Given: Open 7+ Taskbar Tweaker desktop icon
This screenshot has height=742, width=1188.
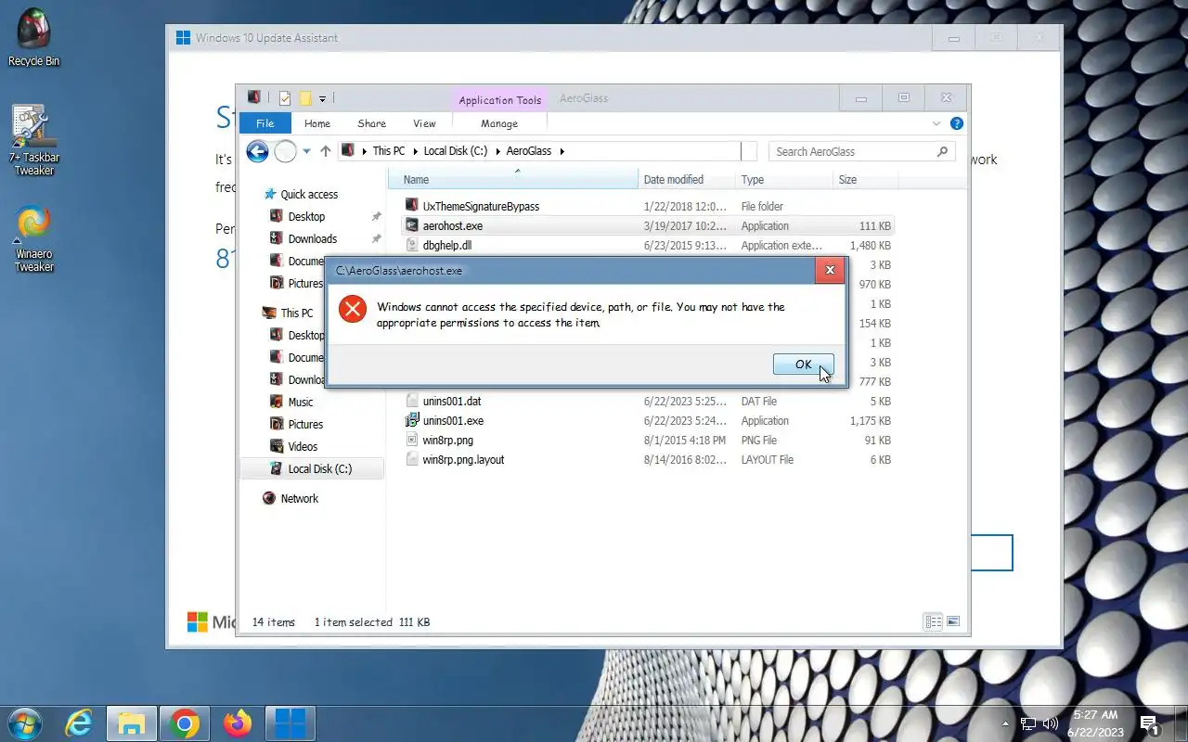Looking at the screenshot, I should click(x=34, y=140).
